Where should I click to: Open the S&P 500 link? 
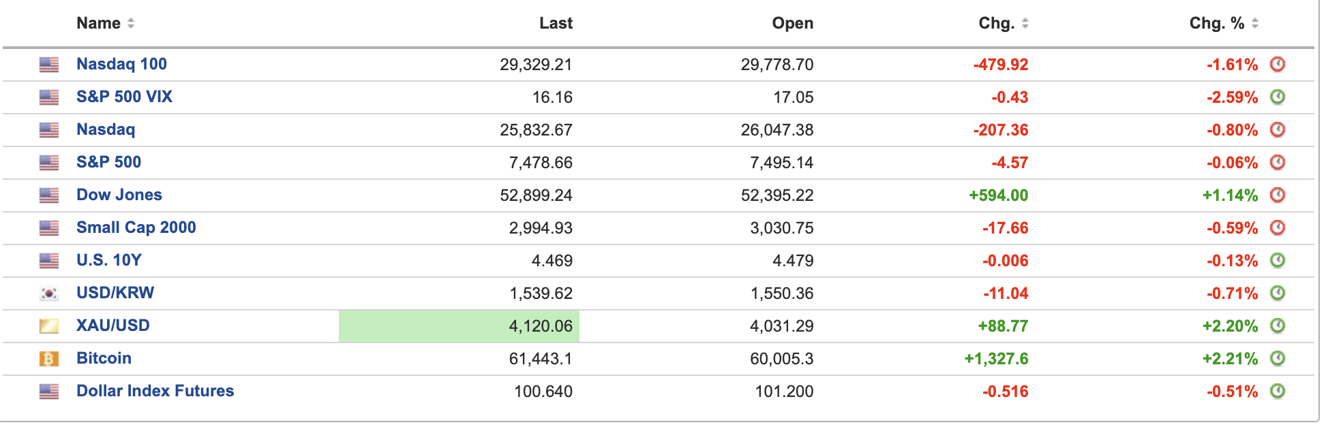(x=108, y=162)
